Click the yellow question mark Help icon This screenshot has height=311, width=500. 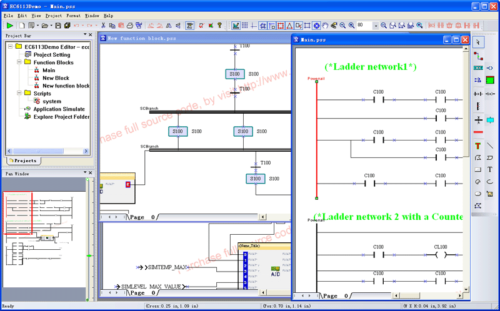click(x=219, y=26)
